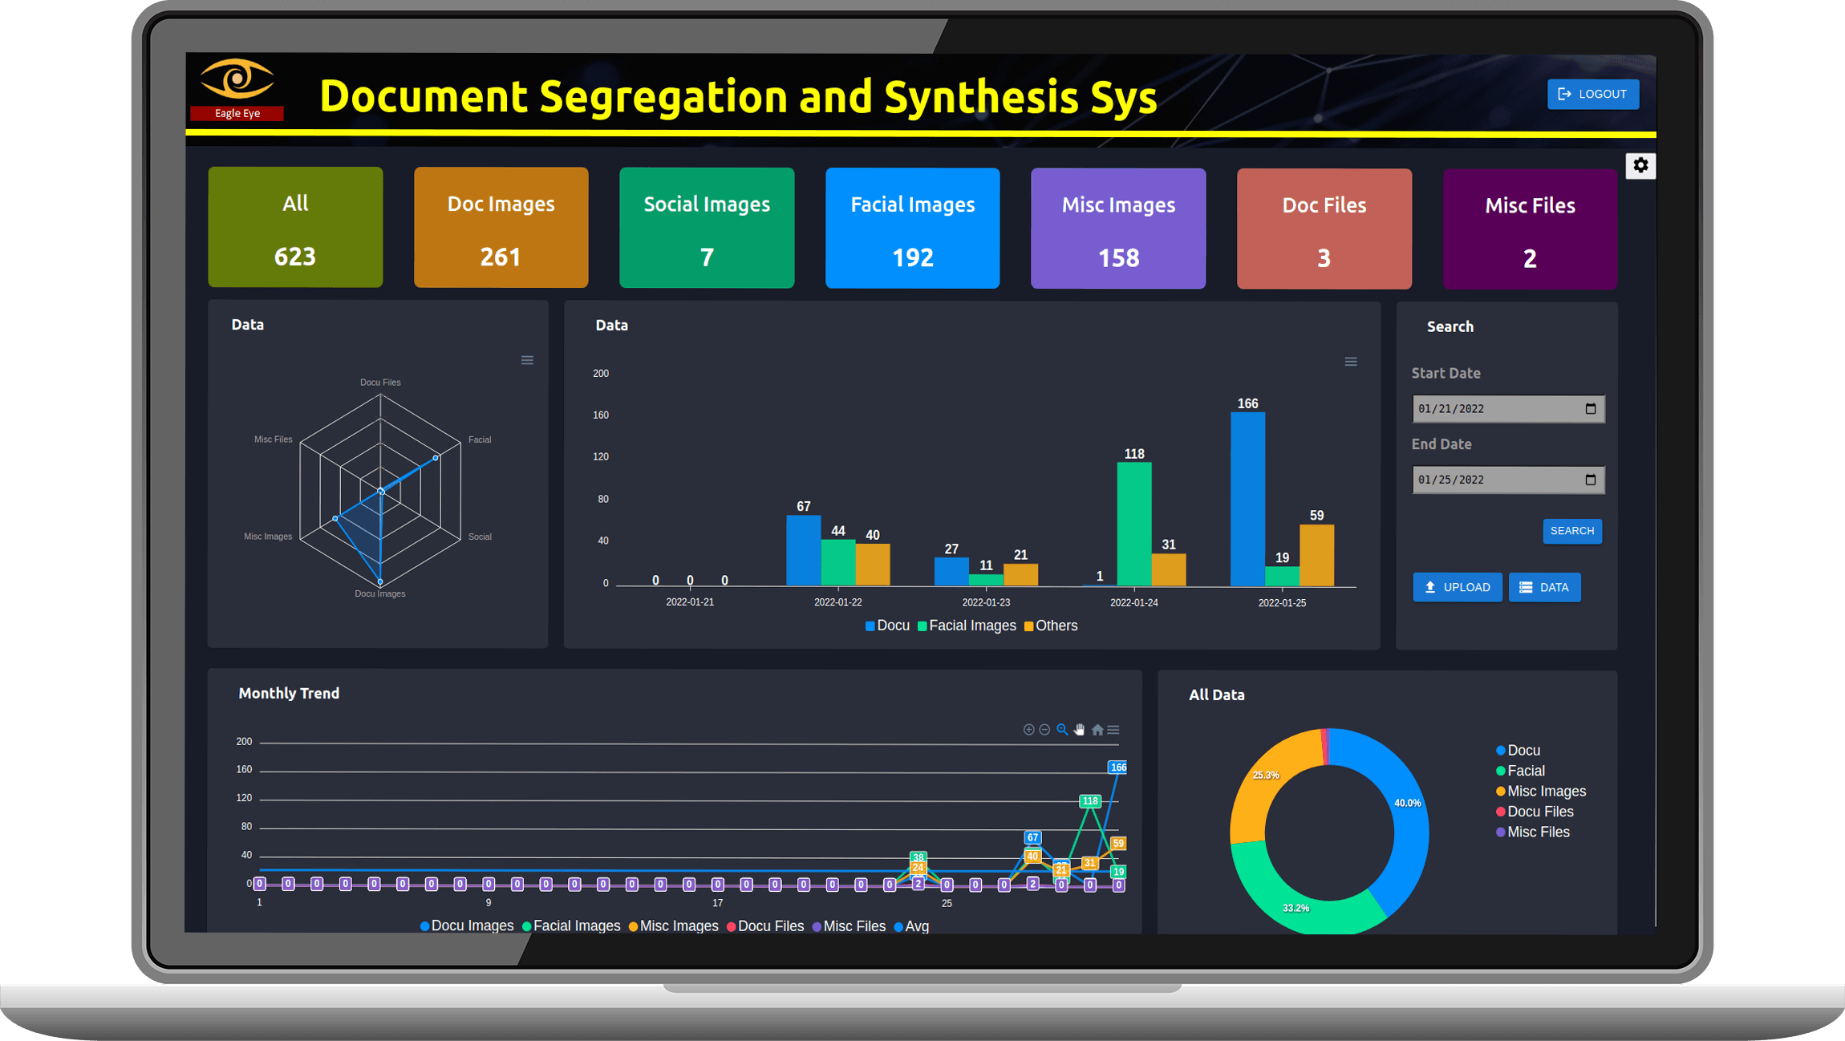The width and height of the screenshot is (1845, 1041).
Task: Select the Doc Files category card
Action: point(1324,229)
